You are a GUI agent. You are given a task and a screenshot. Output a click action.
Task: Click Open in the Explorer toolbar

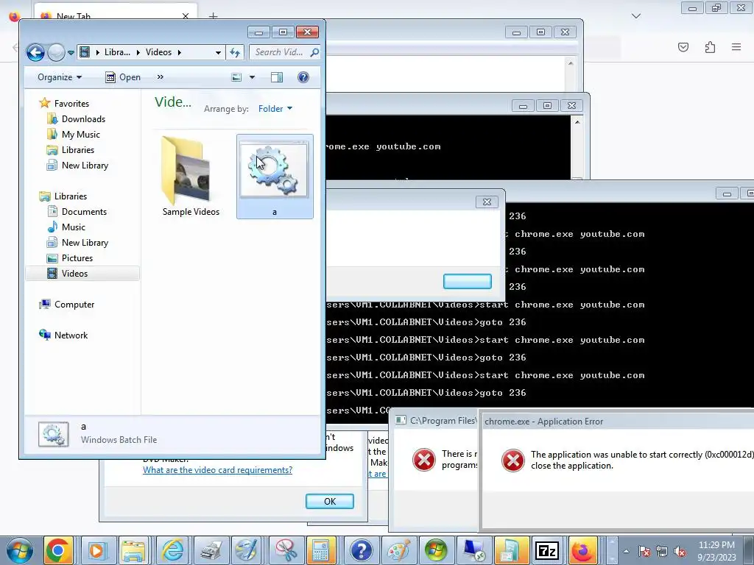(x=123, y=77)
